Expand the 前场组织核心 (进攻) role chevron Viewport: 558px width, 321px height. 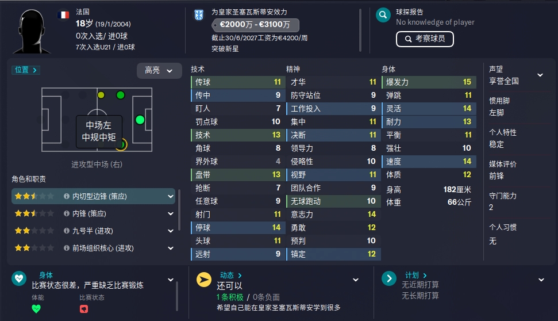(x=171, y=248)
